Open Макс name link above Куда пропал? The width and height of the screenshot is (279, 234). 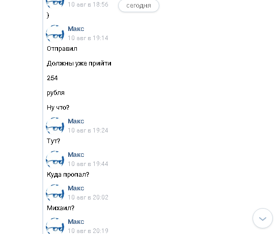(76, 155)
